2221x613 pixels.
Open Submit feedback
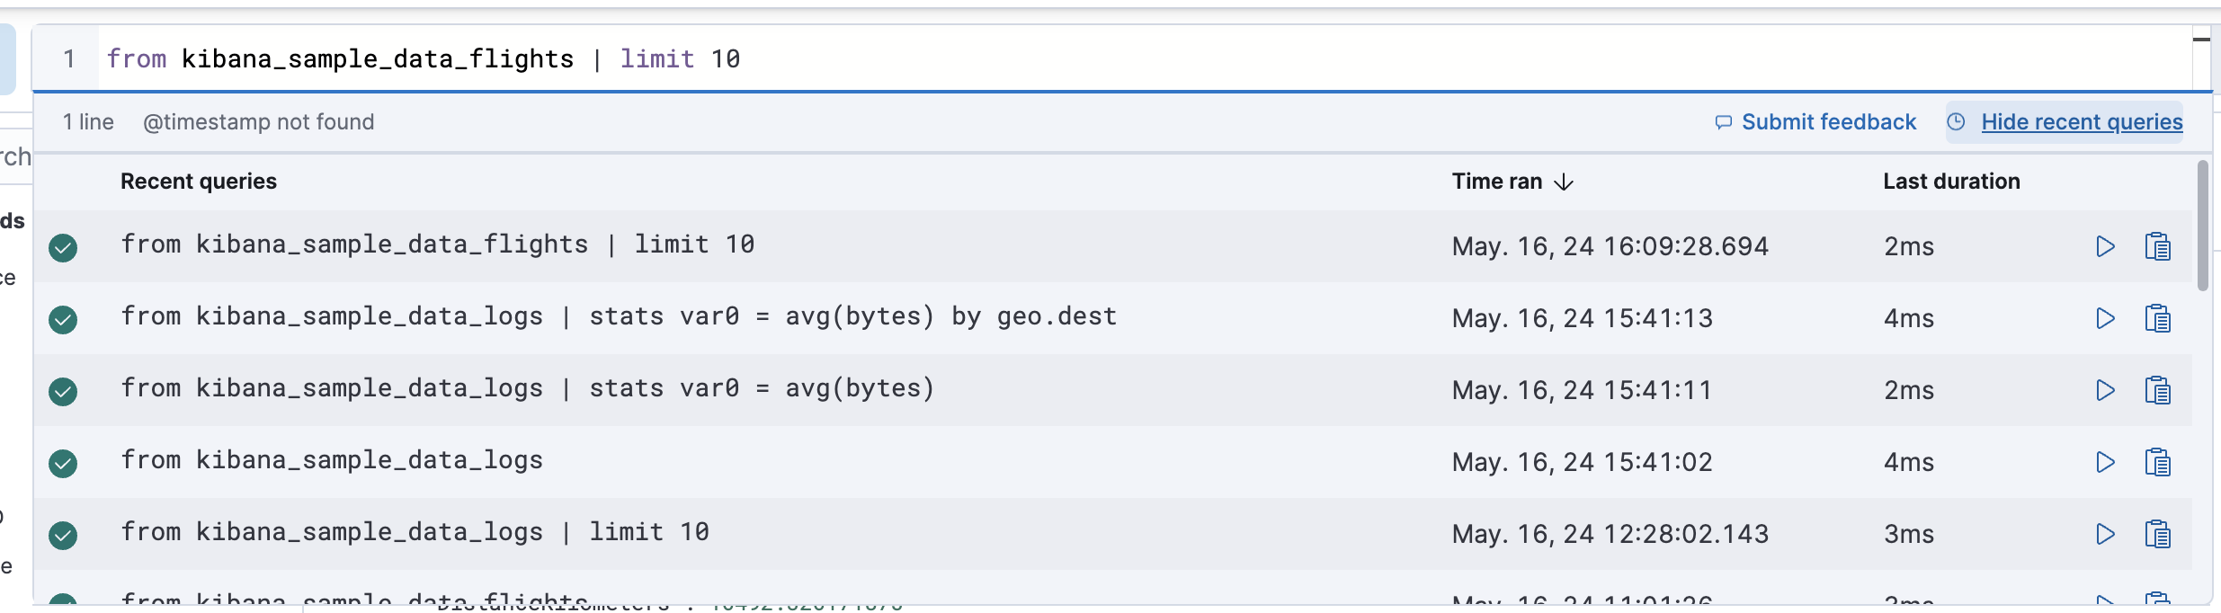1827,122
